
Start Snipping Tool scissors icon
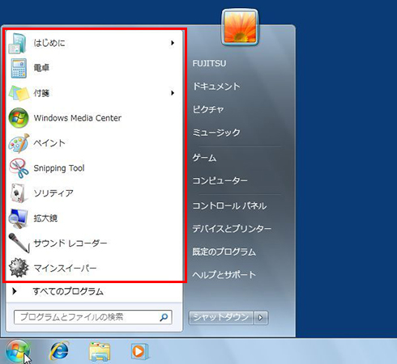(x=19, y=168)
